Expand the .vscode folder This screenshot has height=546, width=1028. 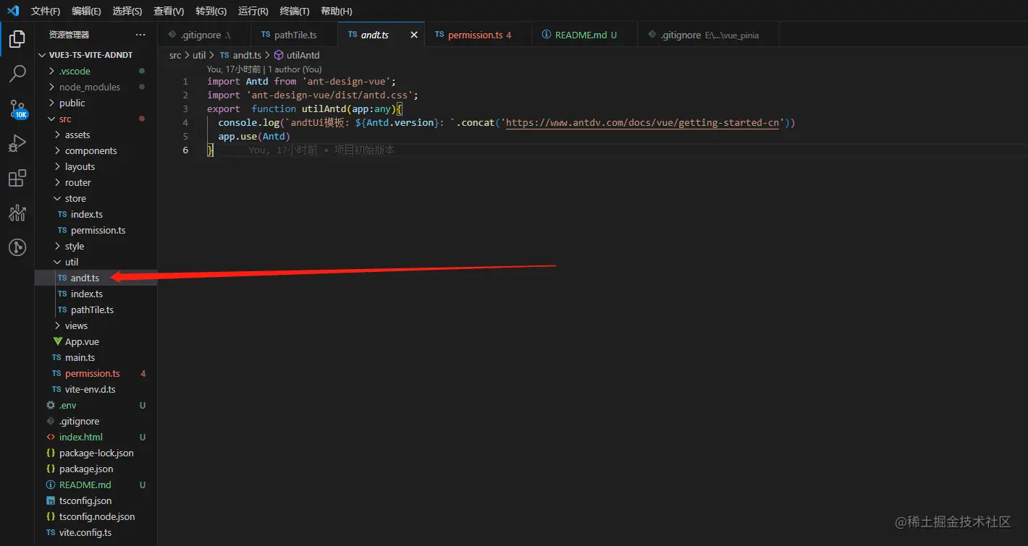click(x=51, y=71)
